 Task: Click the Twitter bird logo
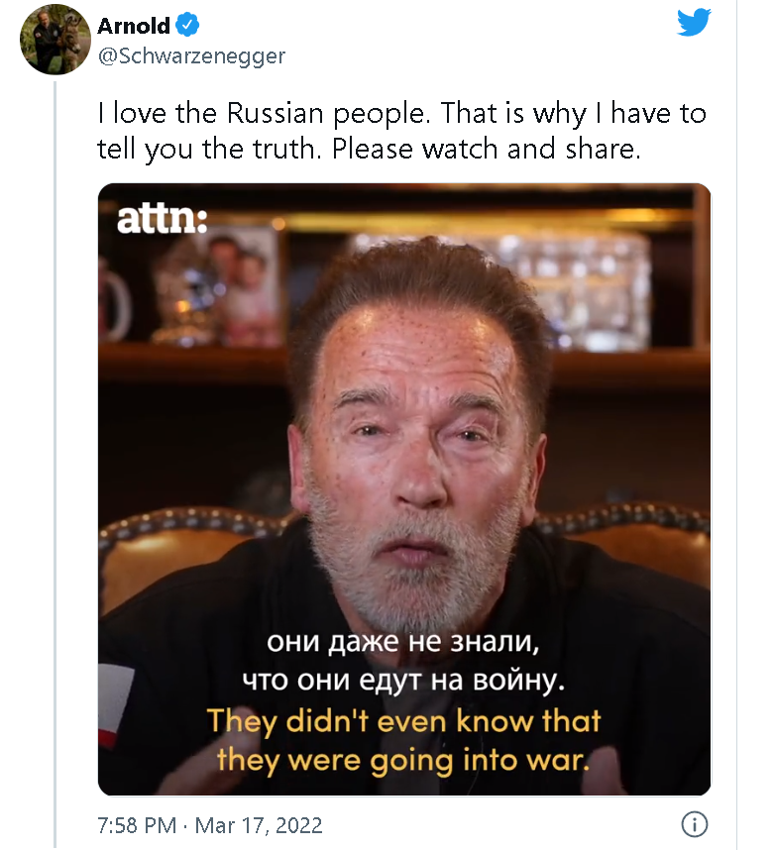[x=694, y=23]
